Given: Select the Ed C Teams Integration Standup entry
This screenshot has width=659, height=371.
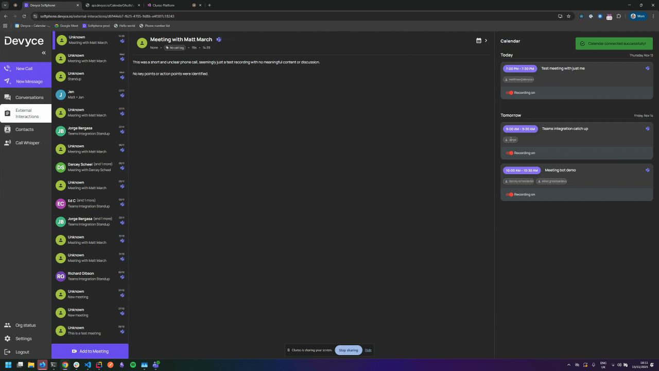Looking at the screenshot, I should tap(90, 204).
